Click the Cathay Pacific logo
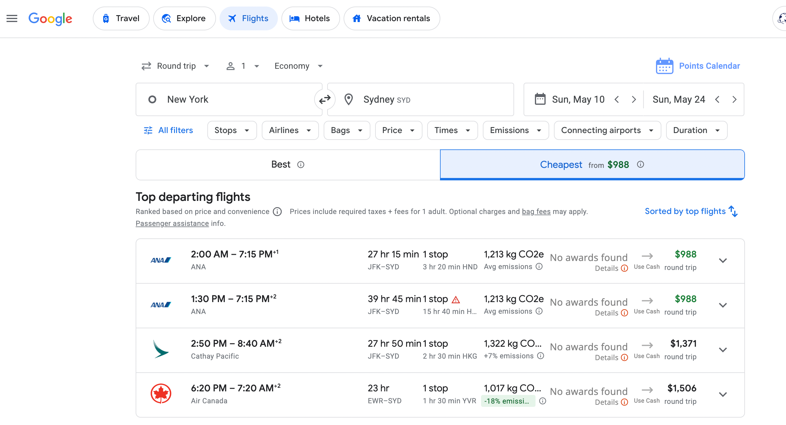 tap(160, 349)
